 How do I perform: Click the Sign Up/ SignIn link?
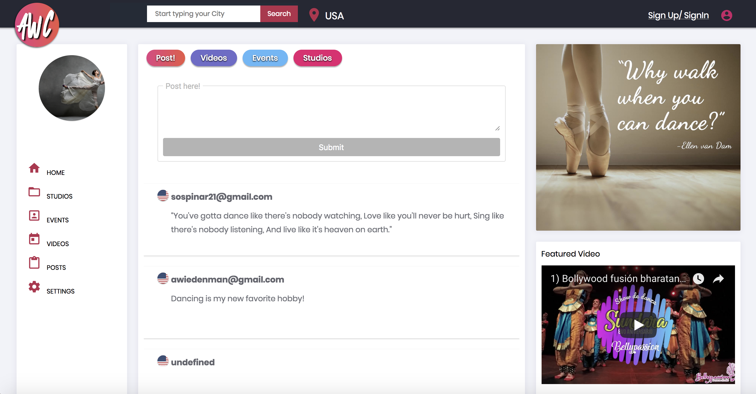tap(678, 15)
